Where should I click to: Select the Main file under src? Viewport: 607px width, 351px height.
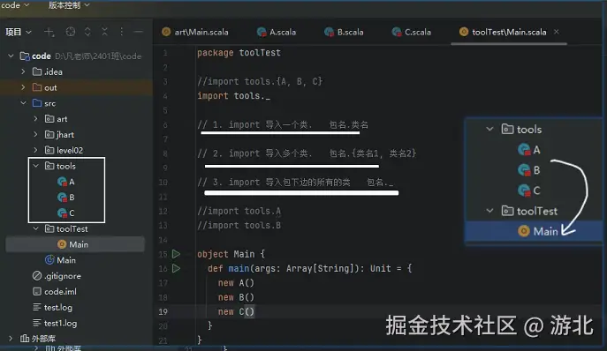coord(60,260)
